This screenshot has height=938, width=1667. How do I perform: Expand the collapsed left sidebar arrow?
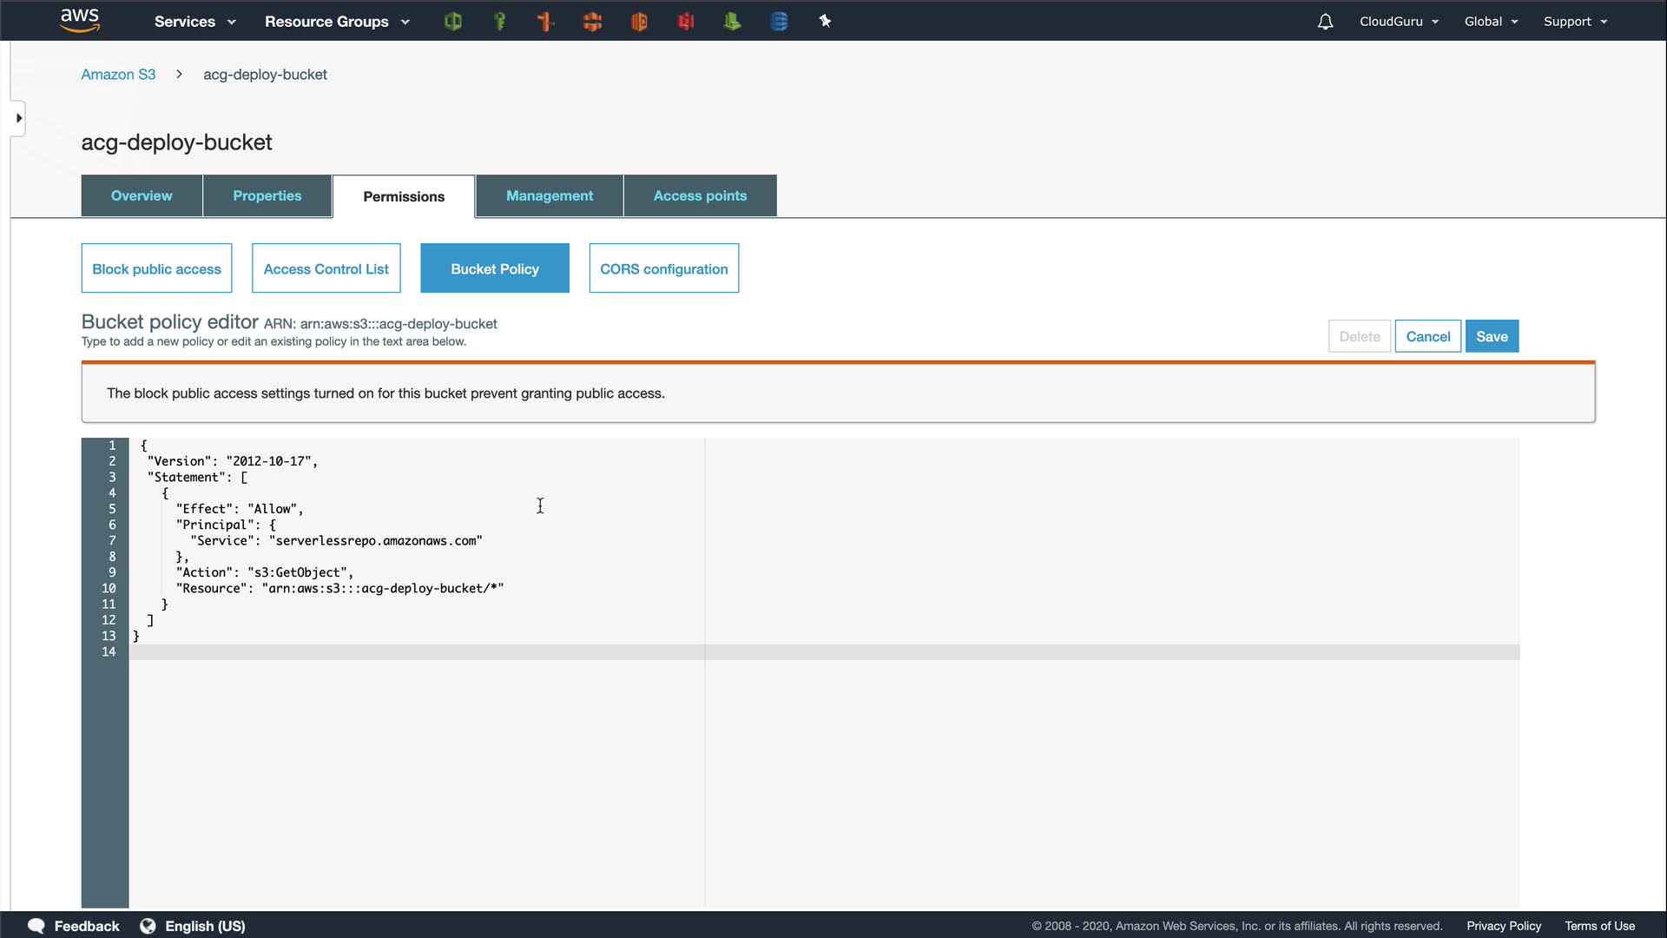point(18,118)
